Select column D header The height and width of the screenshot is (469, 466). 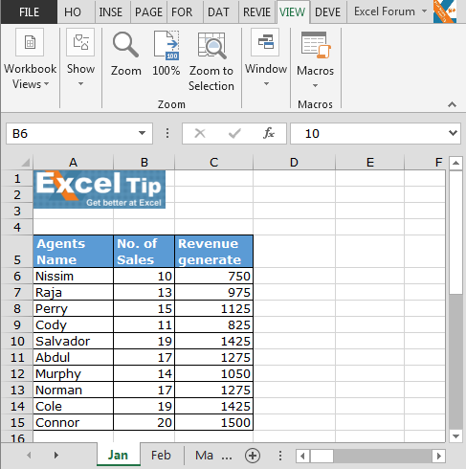tap(294, 163)
